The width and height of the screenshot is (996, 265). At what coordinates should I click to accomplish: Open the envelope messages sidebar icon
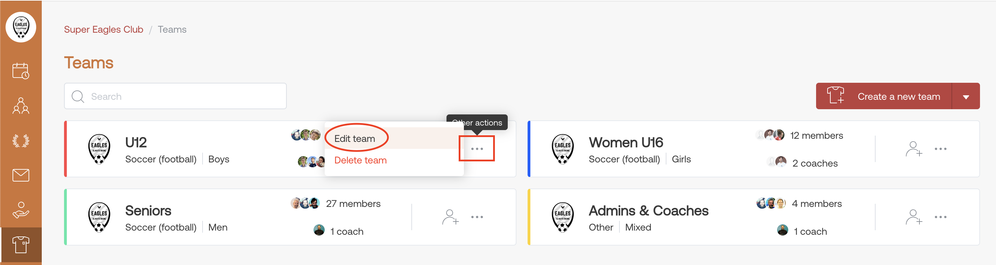click(x=21, y=175)
